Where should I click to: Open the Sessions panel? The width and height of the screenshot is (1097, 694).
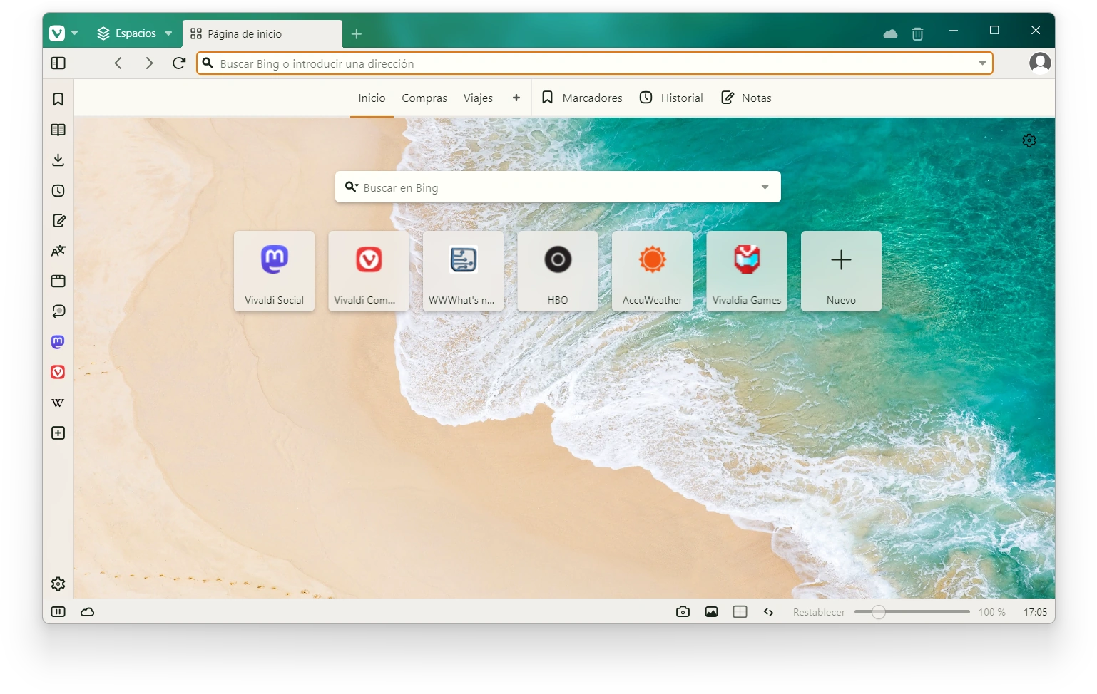[x=58, y=311]
